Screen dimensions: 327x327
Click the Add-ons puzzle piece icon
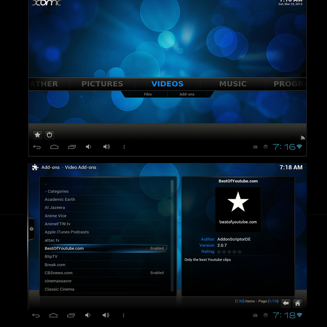(x=35, y=167)
